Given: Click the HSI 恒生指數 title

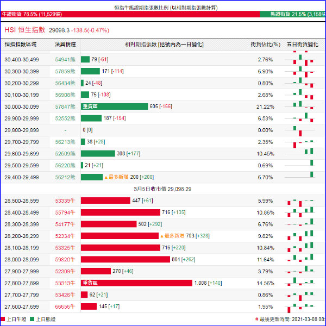Looking at the screenshot, I should click(25, 30).
